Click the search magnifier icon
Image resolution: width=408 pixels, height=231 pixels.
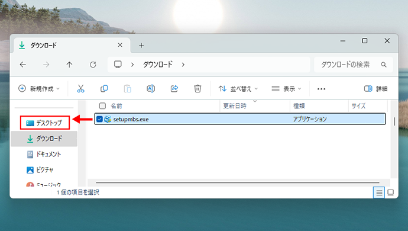pos(384,65)
